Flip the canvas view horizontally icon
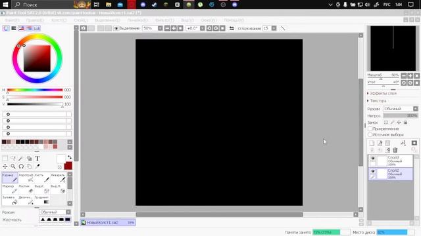The height and width of the screenshot is (236, 421). coord(232,28)
